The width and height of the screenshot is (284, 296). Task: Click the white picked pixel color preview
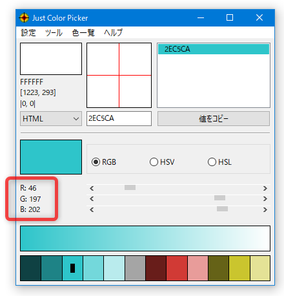[51, 59]
